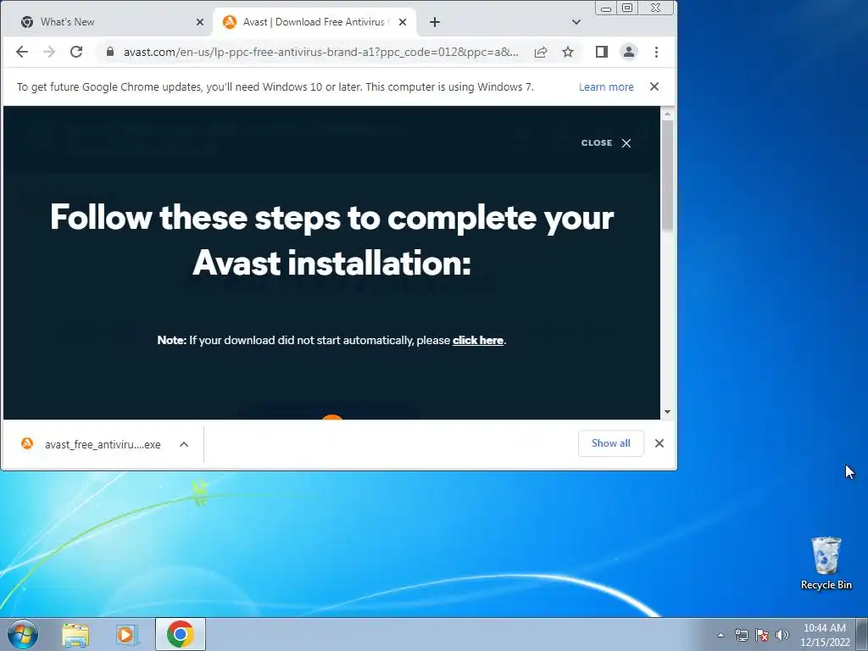Expand the tab search dropdown arrow
The width and height of the screenshot is (868, 651).
pyautogui.click(x=576, y=22)
